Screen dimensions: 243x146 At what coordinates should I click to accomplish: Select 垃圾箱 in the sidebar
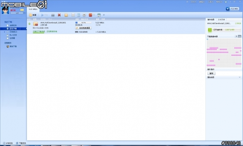pyautogui.click(x=11, y=38)
